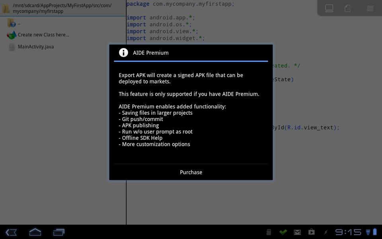Click the AIDE Premium info icon
Image resolution: width=382 pixels, height=239 pixels.
point(123,53)
